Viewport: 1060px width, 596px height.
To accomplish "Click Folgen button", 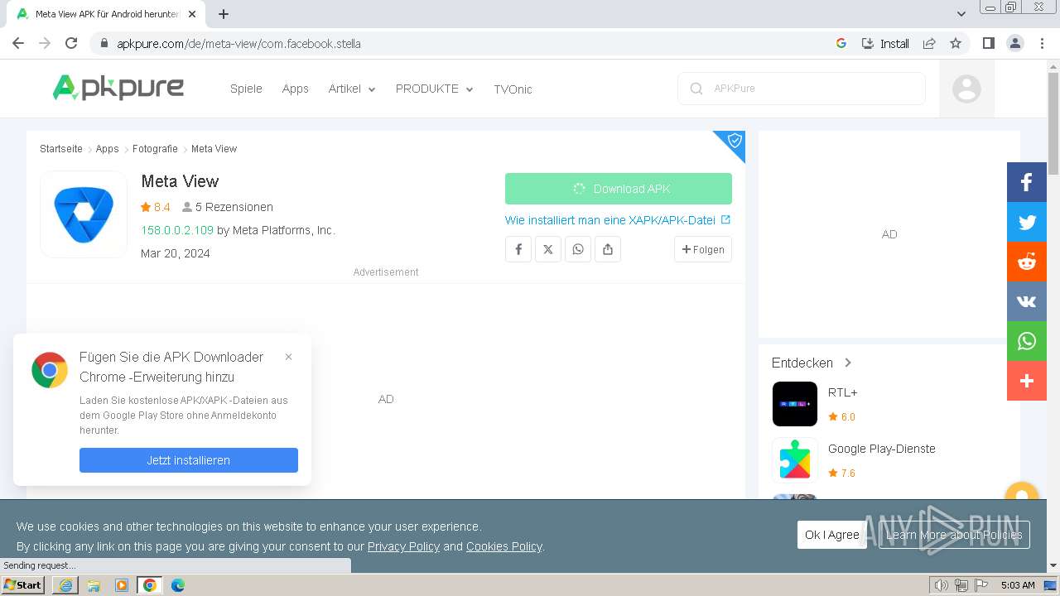I will (x=703, y=249).
